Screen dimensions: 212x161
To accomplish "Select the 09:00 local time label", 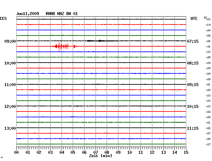I will 10,41.
